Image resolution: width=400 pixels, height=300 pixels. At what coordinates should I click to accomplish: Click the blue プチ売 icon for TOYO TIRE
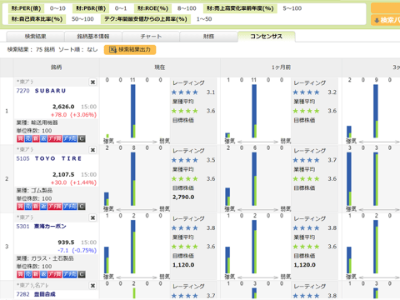70,207
